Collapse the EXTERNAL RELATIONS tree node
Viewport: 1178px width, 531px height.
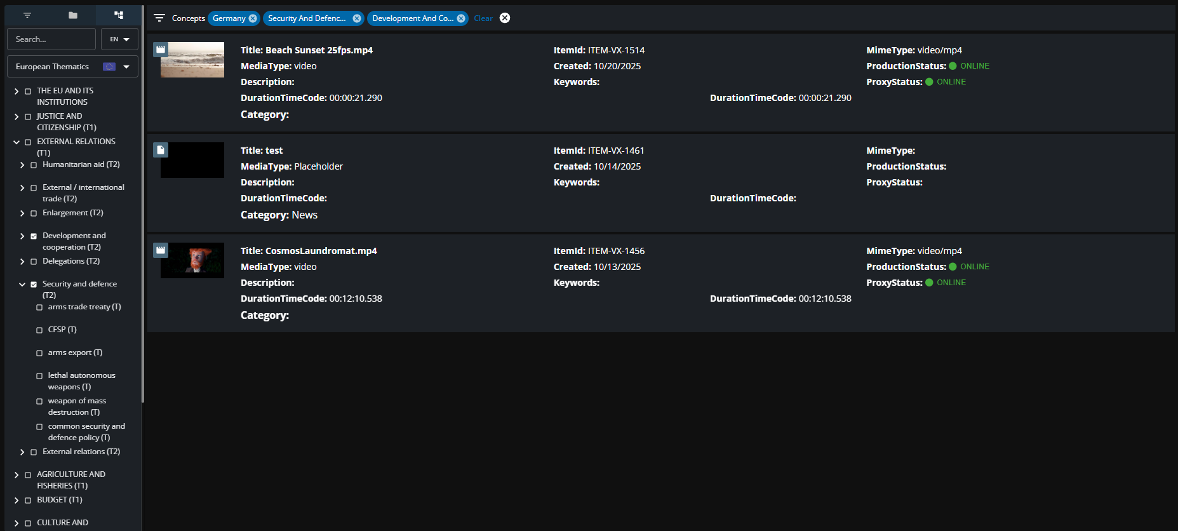17,142
